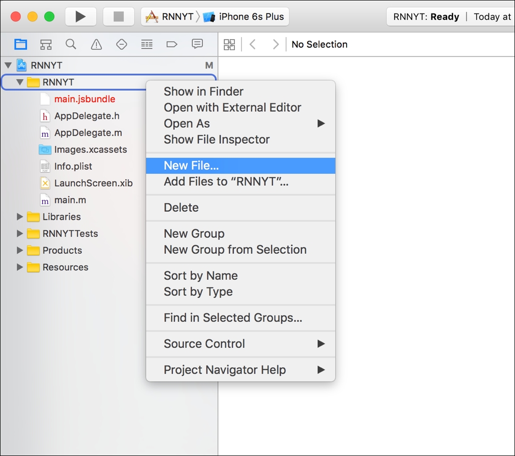Open the Open As submenu
This screenshot has height=456, width=515.
coord(240,123)
